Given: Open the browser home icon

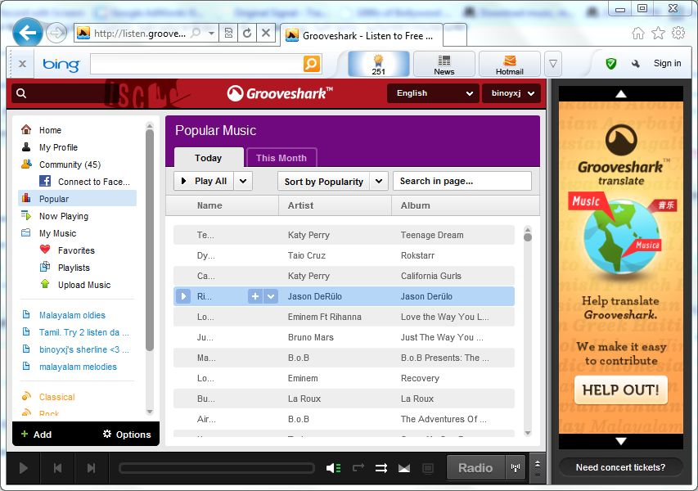Looking at the screenshot, I should pyautogui.click(x=638, y=33).
